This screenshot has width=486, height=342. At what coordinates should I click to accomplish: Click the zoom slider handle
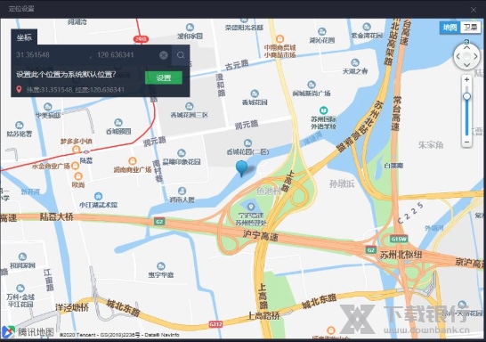[x=466, y=96]
